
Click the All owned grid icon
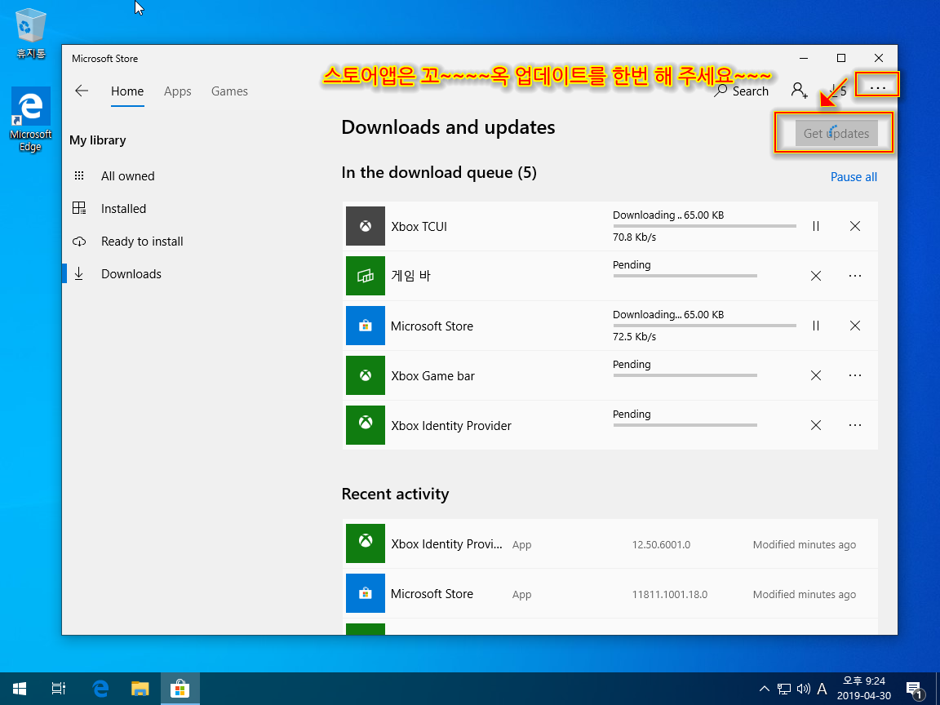pyautogui.click(x=79, y=175)
